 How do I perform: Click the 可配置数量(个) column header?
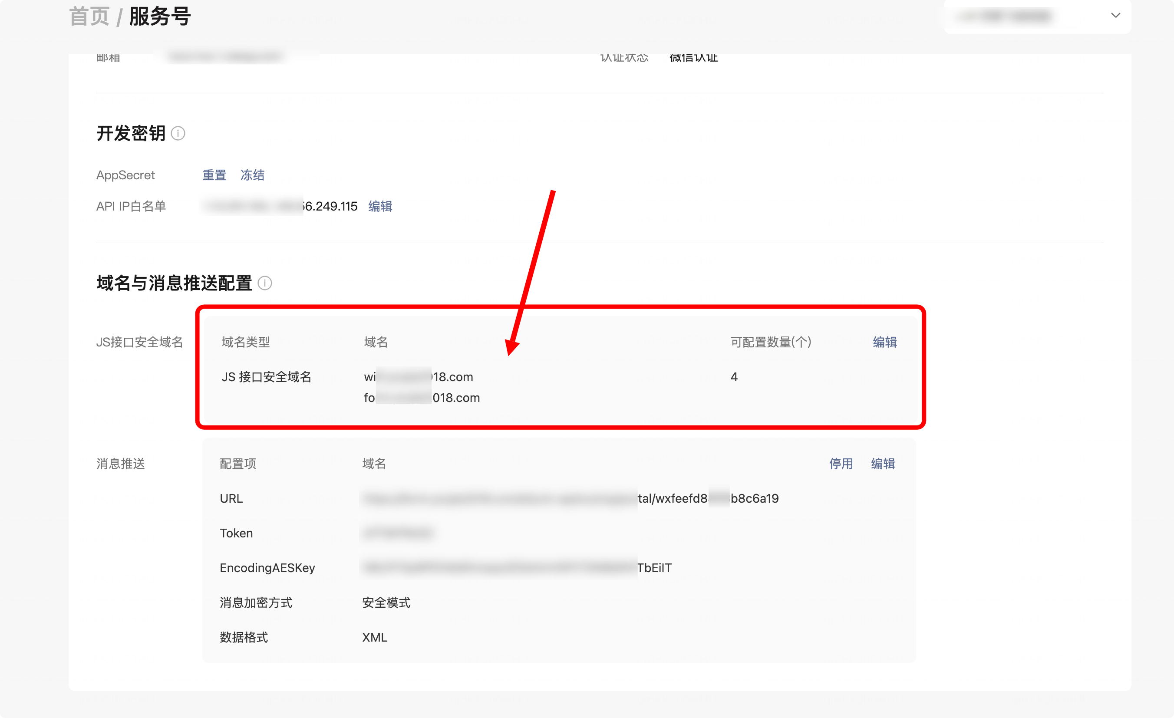pos(771,342)
